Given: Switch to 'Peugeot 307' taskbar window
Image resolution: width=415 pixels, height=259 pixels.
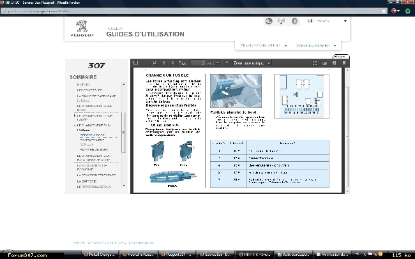Looking at the screenshot, I should (x=176, y=255).
